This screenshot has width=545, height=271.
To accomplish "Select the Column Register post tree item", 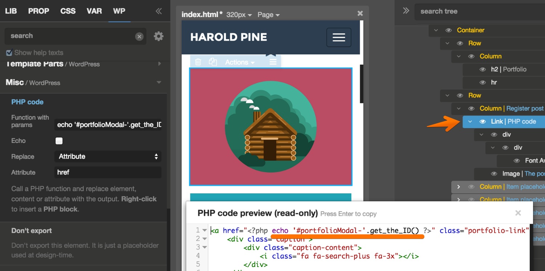I will [511, 108].
